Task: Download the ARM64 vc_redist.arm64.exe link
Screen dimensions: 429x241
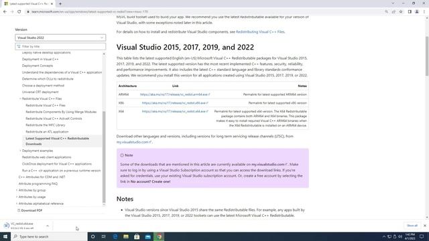Action: point(175,94)
